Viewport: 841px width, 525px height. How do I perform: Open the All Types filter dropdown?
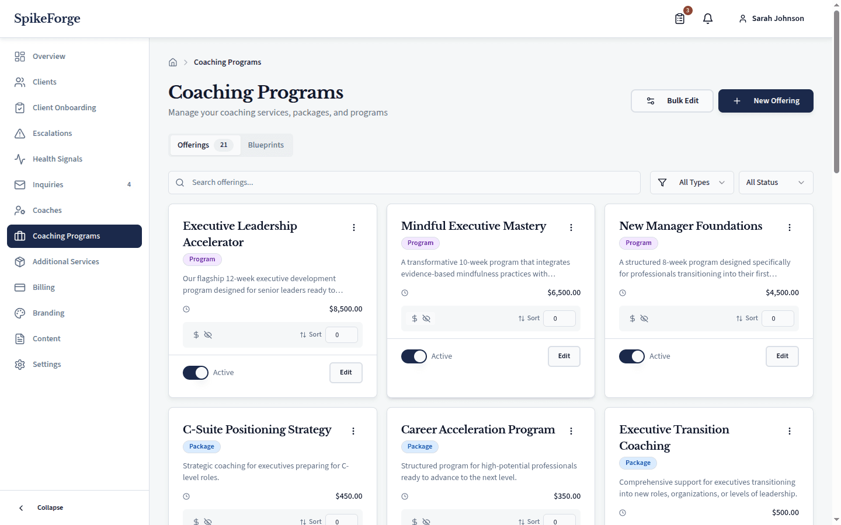(x=691, y=182)
